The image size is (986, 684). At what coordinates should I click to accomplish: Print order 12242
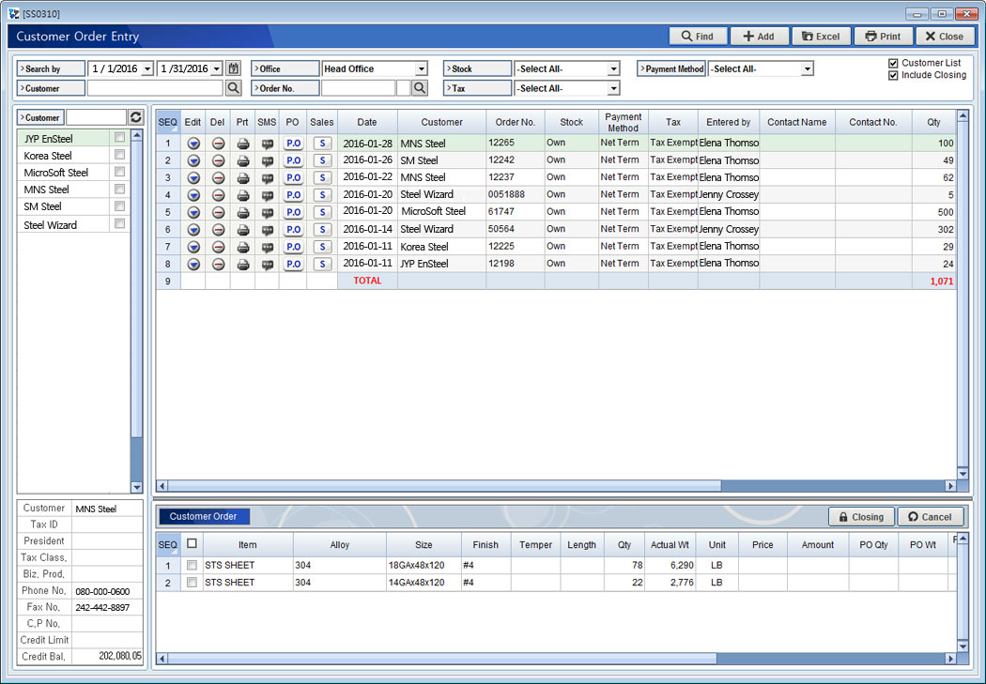coord(242,160)
